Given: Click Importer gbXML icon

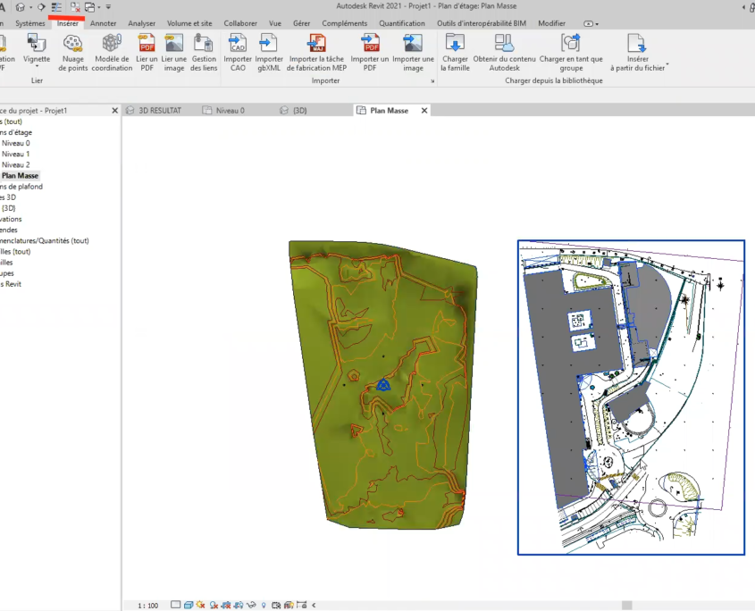Looking at the screenshot, I should 269,45.
